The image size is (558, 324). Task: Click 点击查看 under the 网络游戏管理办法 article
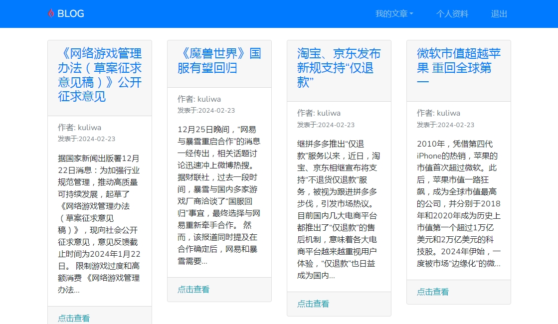click(74, 318)
